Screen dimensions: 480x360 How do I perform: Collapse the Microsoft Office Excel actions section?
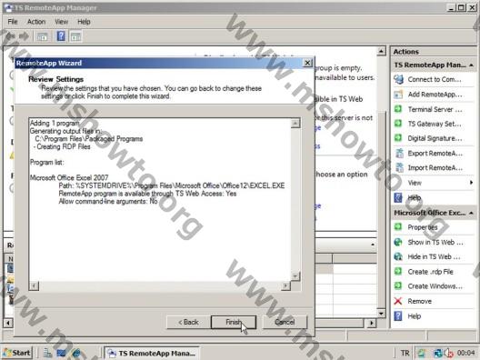tap(471, 213)
